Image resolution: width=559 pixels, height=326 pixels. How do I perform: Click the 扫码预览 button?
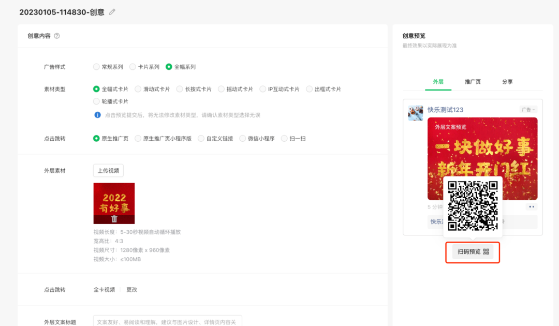[x=473, y=252]
